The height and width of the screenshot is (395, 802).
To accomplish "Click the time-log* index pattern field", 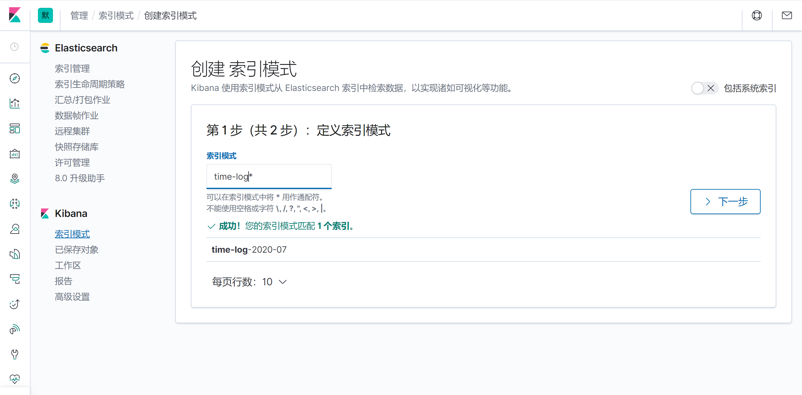I will [x=269, y=176].
